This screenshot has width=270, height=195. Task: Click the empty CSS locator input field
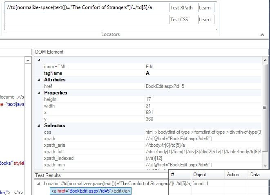tap(87, 20)
